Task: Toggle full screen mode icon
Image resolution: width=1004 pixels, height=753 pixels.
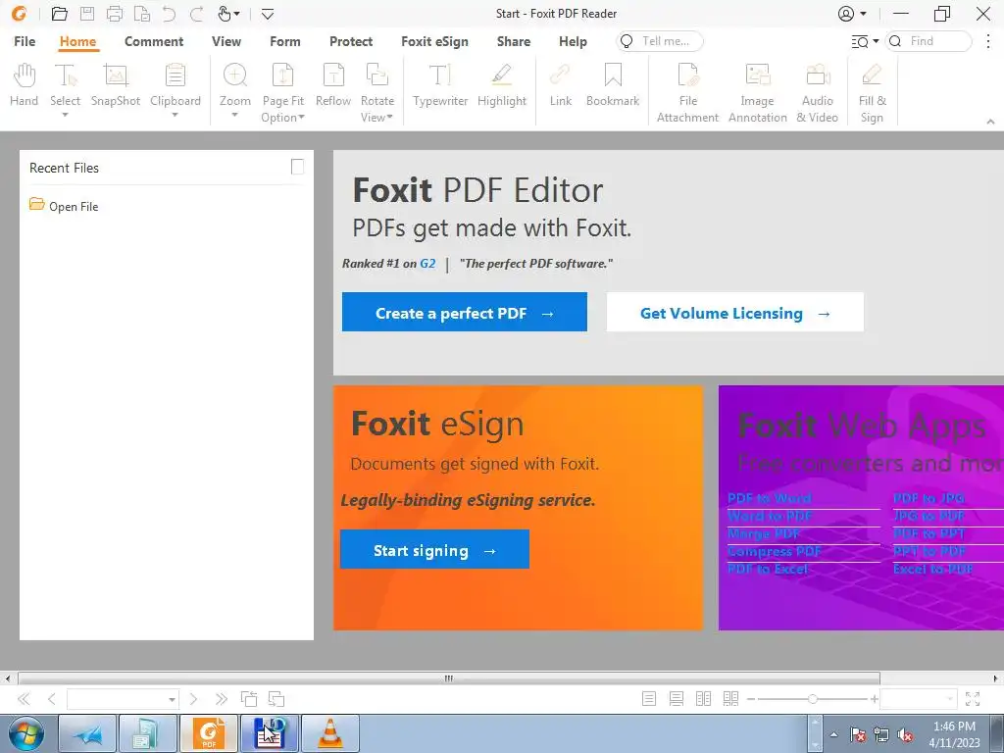Action: 972,698
